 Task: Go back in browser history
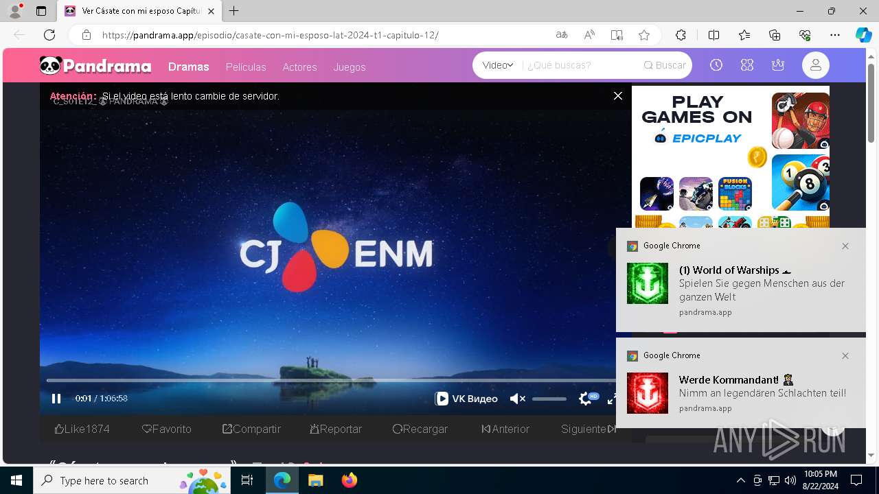[19, 35]
